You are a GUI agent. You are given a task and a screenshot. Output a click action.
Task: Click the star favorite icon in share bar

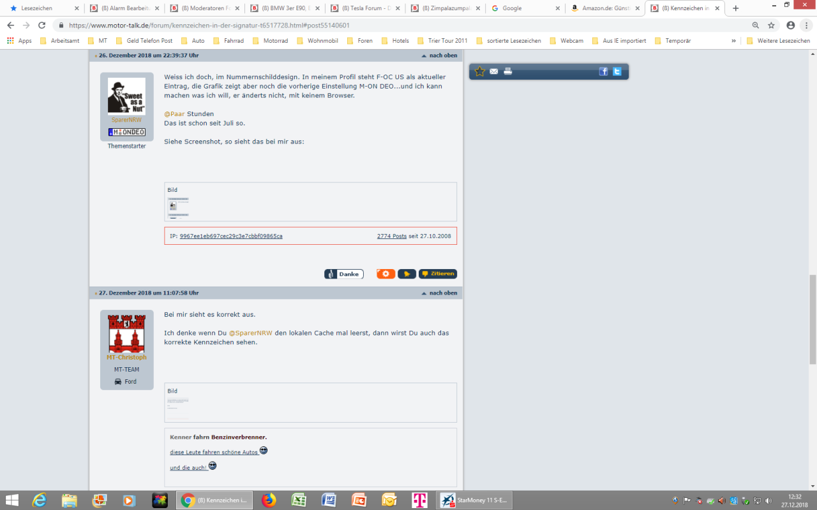pyautogui.click(x=480, y=71)
